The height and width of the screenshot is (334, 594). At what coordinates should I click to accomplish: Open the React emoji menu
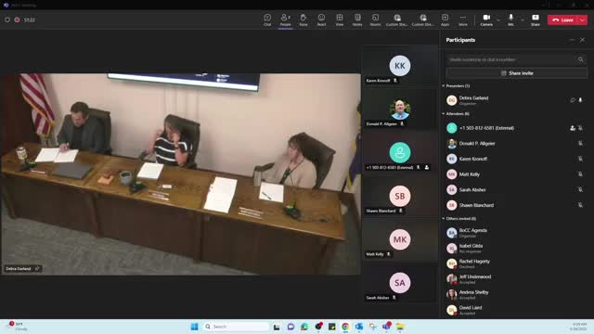coord(321,19)
